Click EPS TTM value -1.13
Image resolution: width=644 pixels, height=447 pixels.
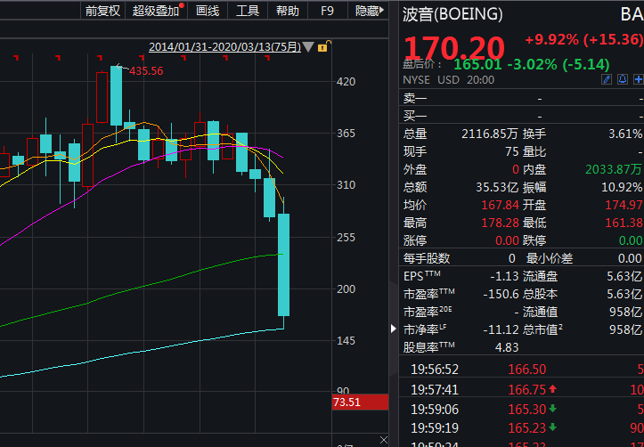[504, 276]
